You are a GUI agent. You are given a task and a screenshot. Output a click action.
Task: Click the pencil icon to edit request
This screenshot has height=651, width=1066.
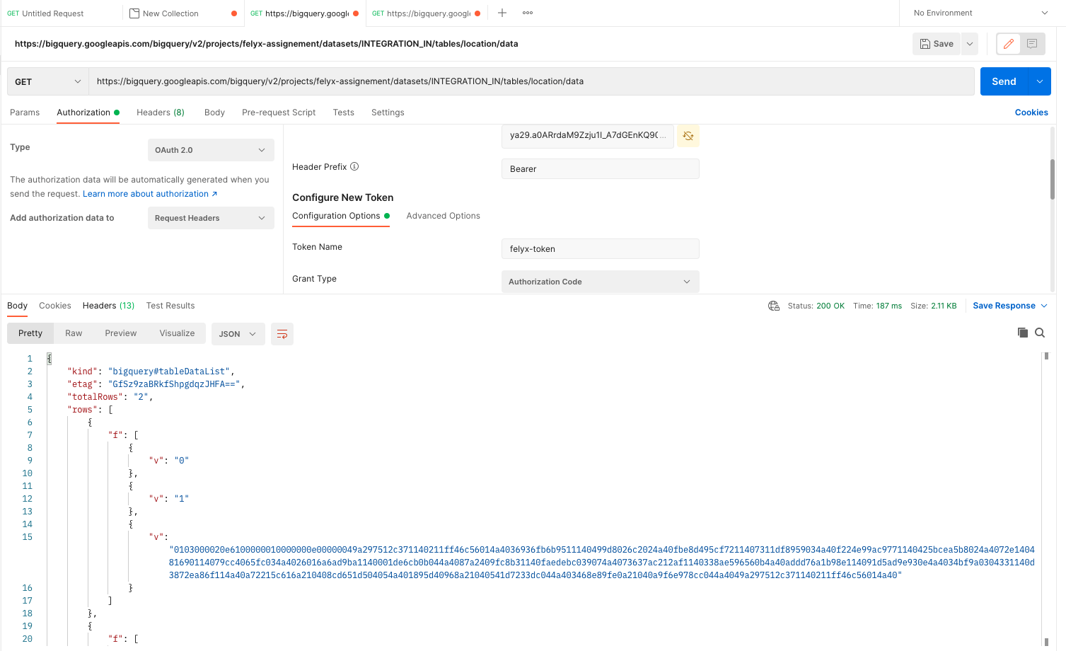pyautogui.click(x=1007, y=43)
